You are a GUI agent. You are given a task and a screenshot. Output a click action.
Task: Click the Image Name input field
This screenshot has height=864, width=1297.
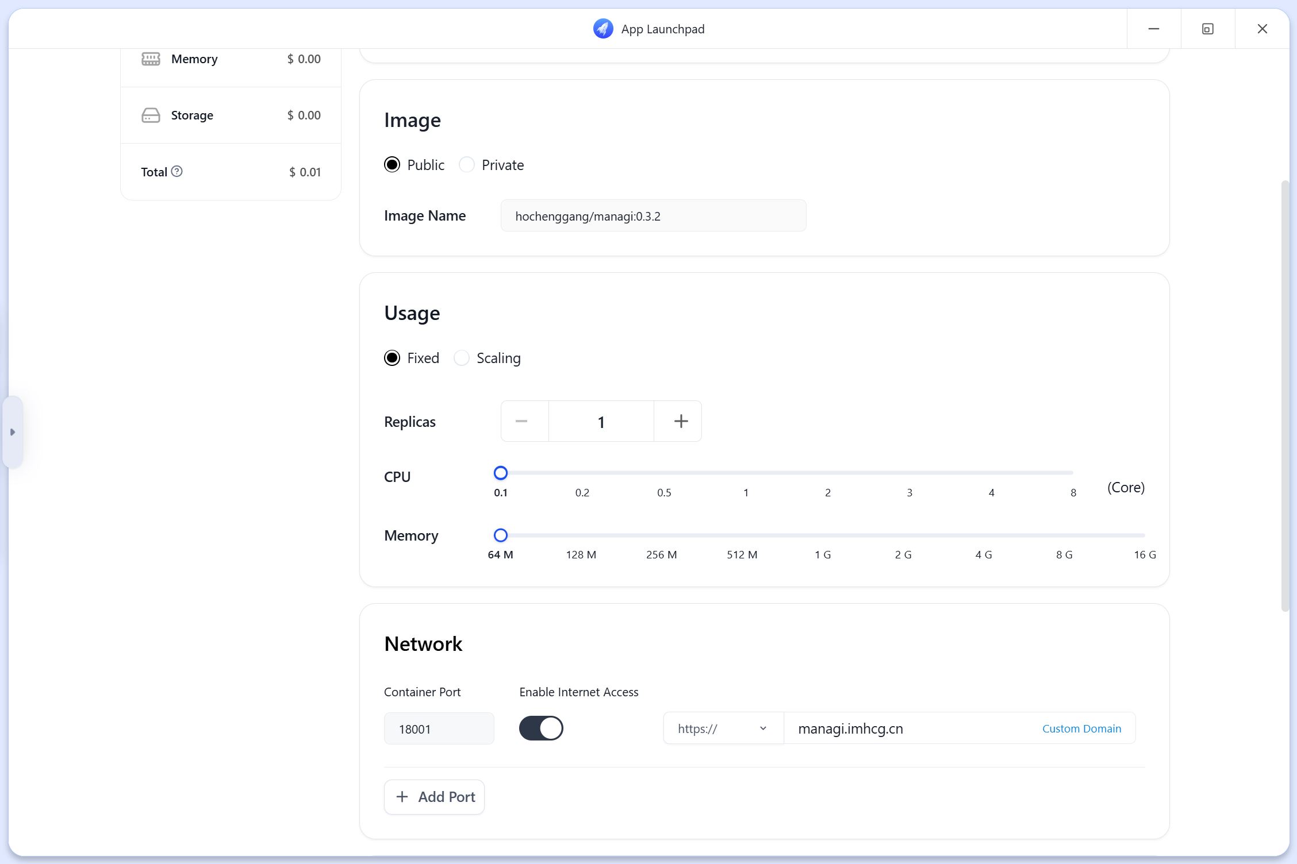coord(653,216)
